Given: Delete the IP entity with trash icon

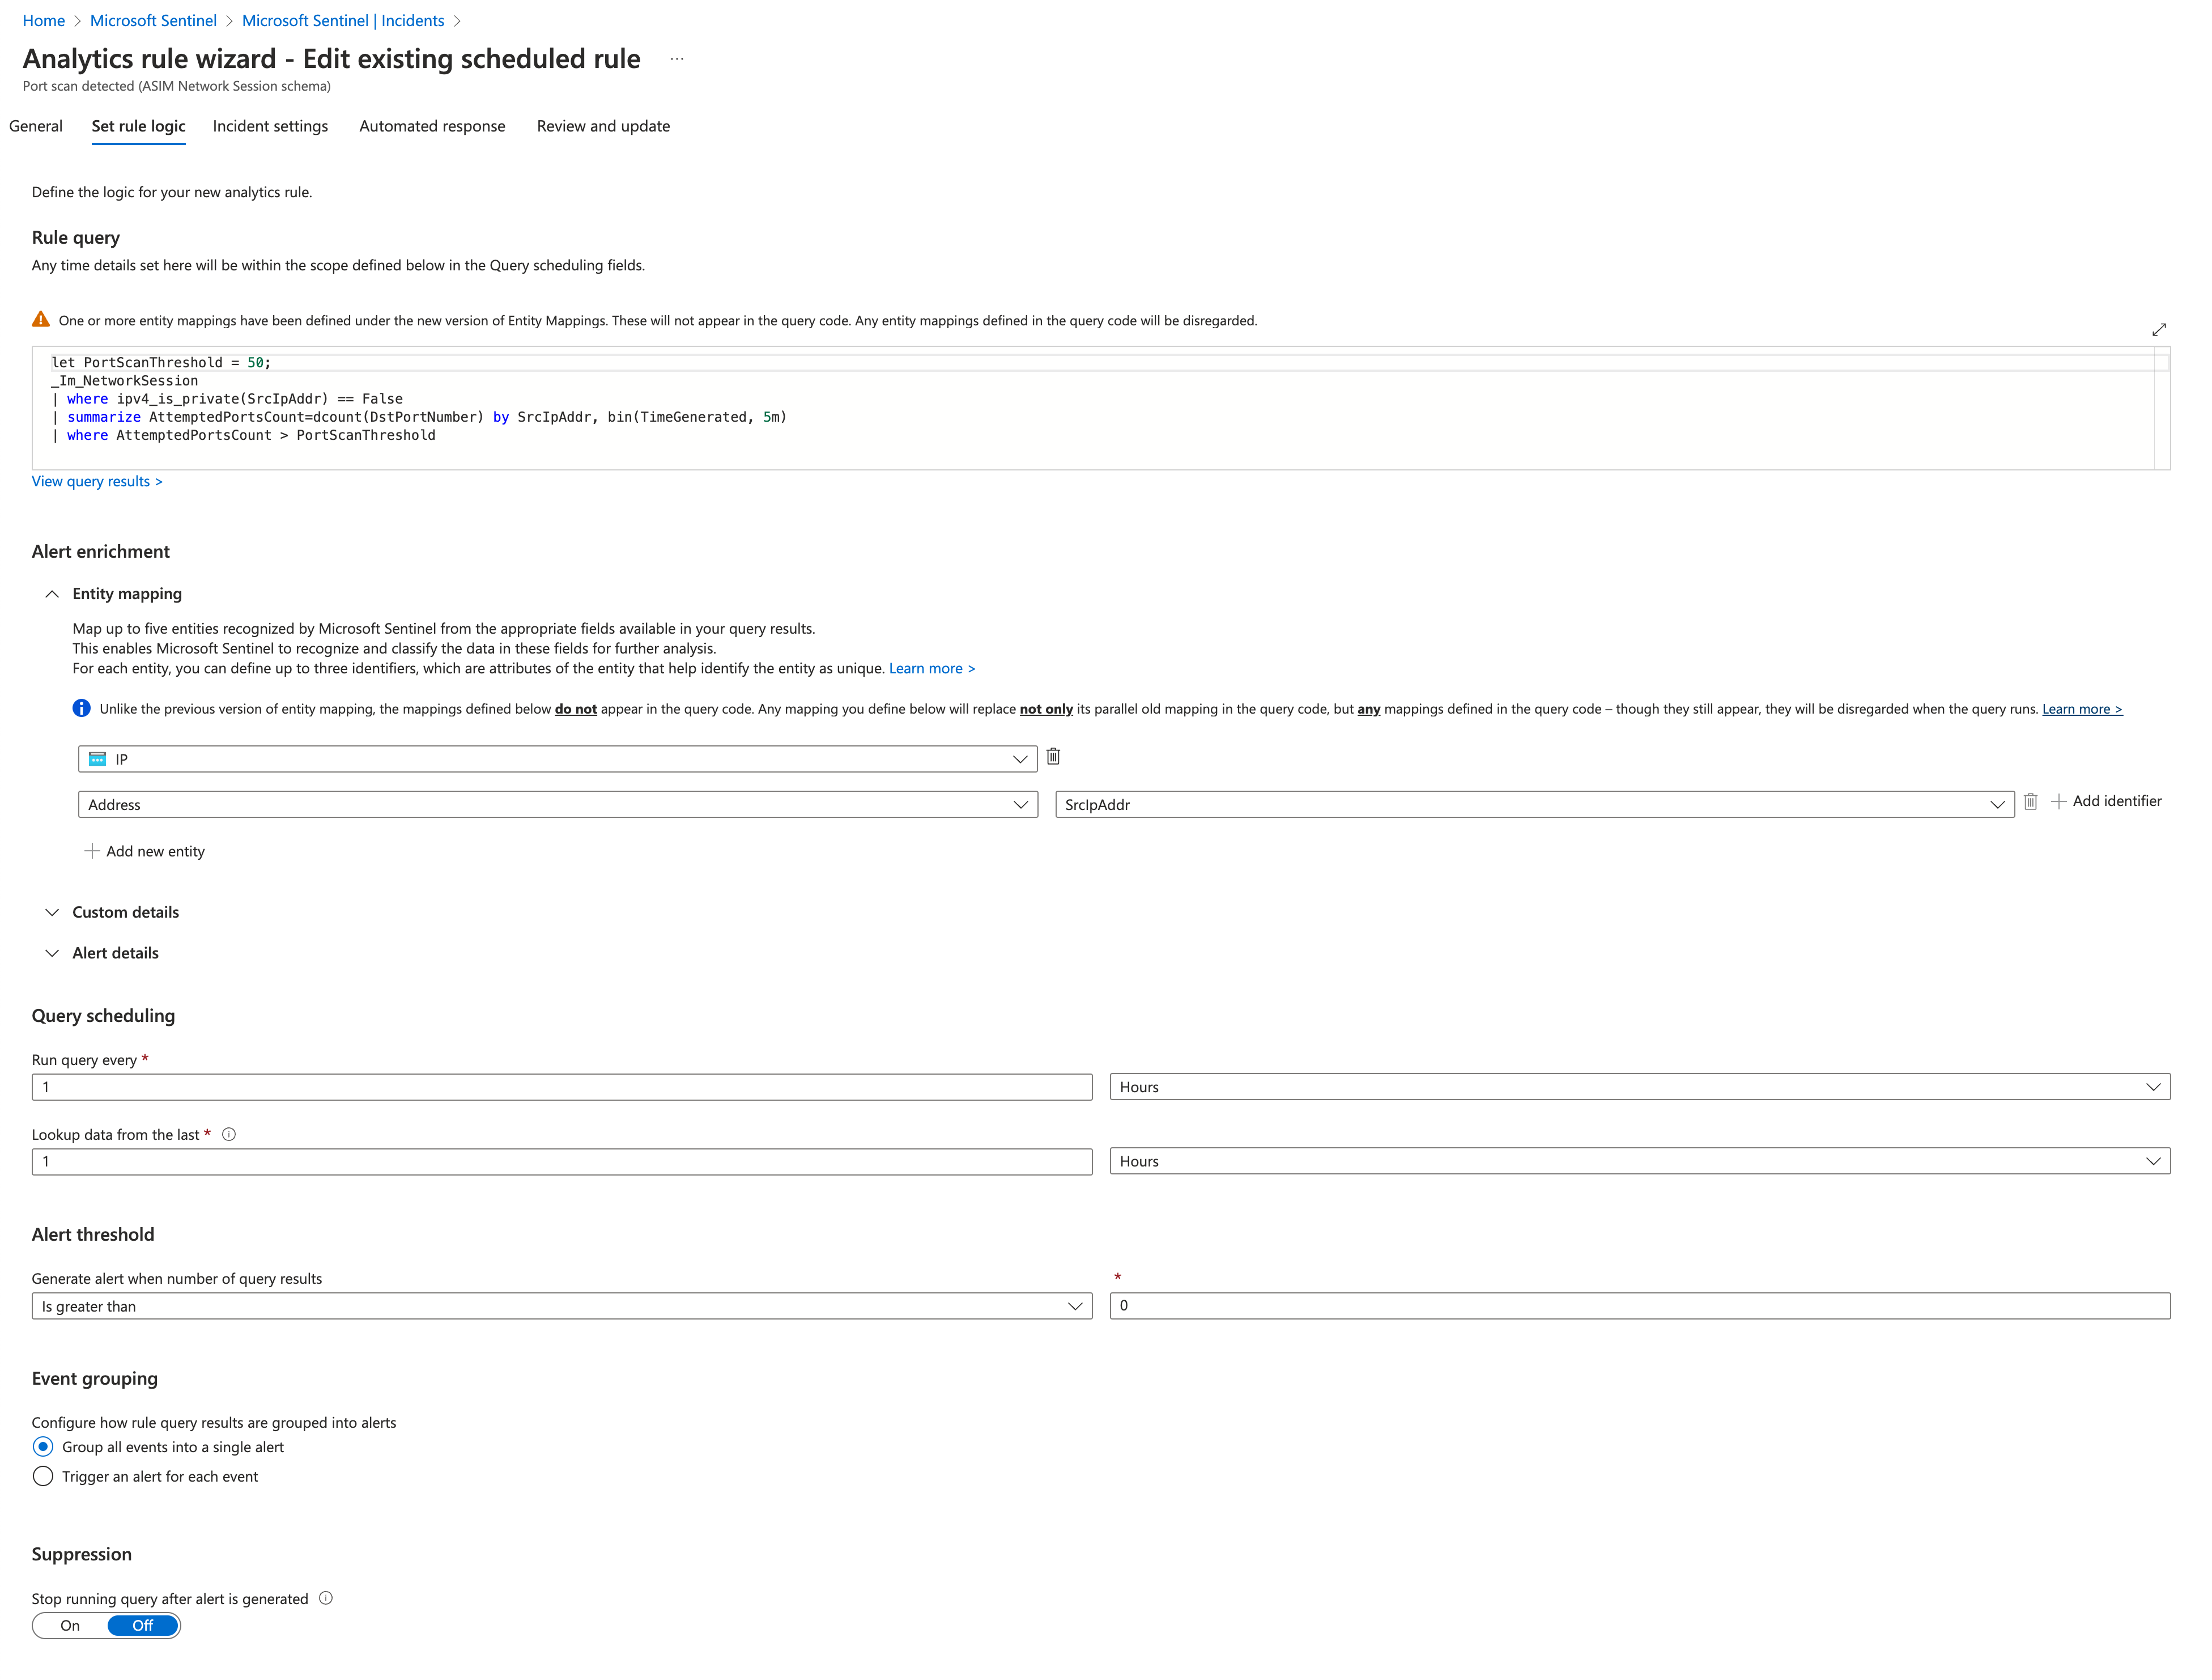Looking at the screenshot, I should point(1053,757).
